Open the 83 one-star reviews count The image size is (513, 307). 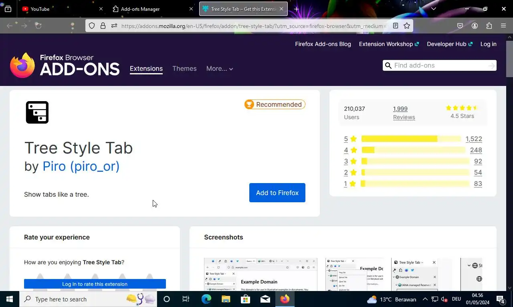[x=478, y=183]
